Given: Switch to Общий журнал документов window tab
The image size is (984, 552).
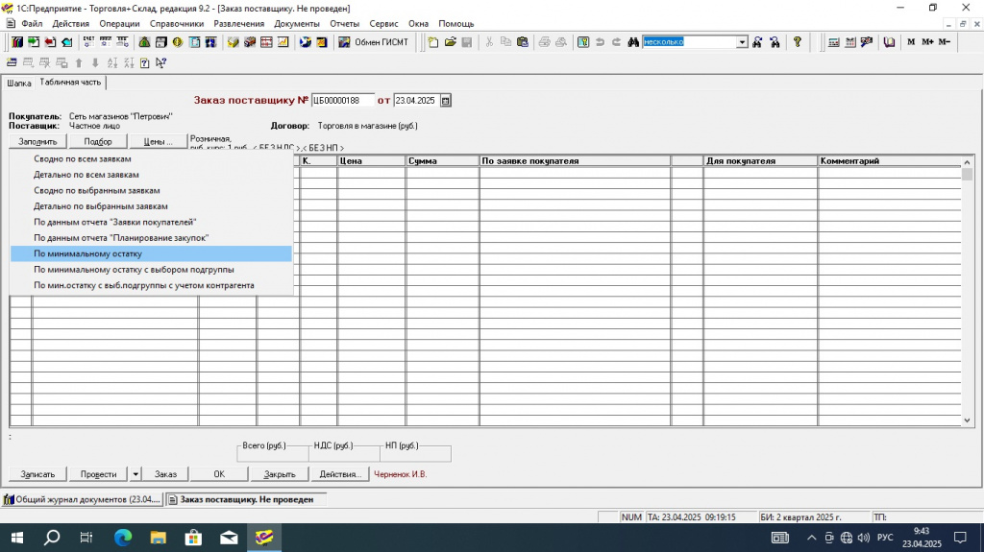Looking at the screenshot, I should click(83, 499).
